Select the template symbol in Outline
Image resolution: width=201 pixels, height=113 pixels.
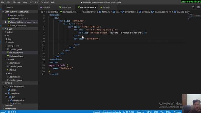click(14, 94)
